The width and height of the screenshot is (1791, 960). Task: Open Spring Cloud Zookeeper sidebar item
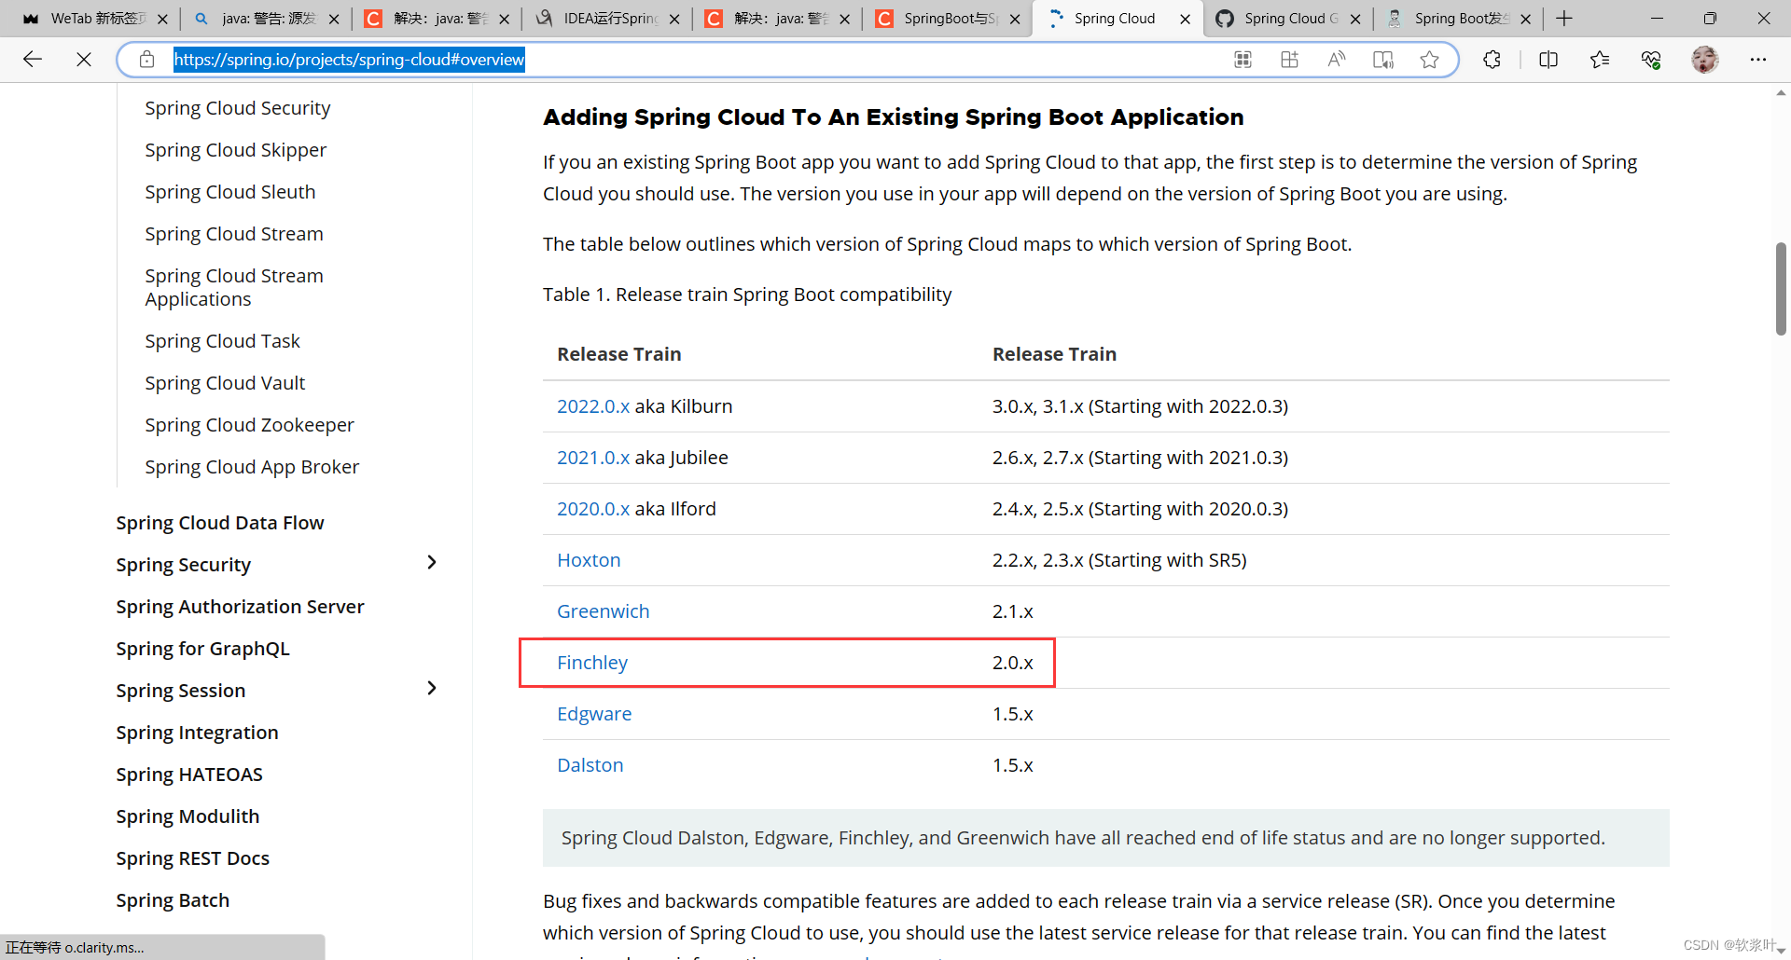pyautogui.click(x=250, y=425)
